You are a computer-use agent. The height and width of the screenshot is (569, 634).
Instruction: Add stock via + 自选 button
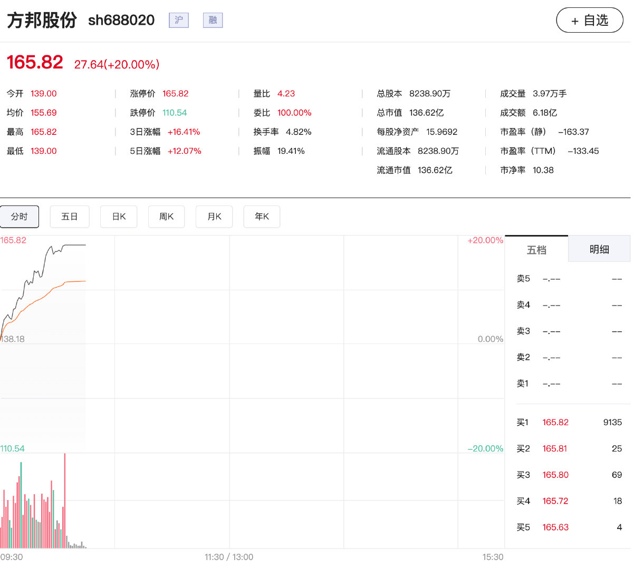click(x=590, y=21)
